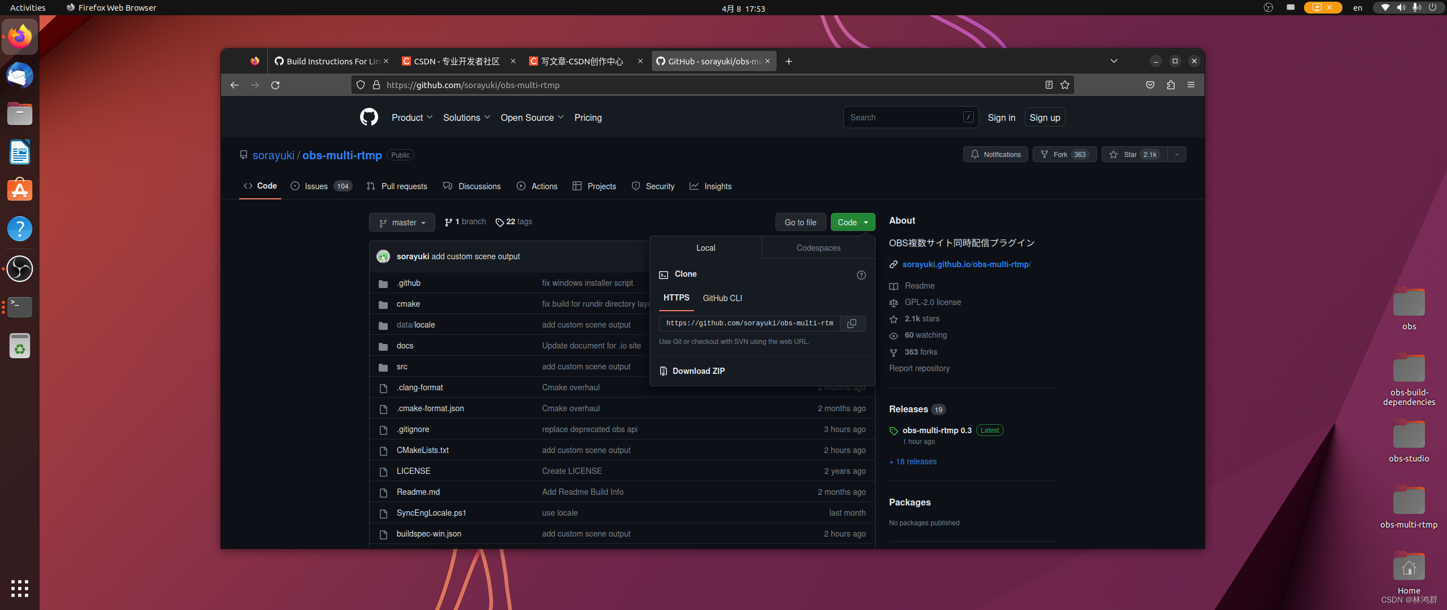
Task: Open the en input language menu
Action: (1358, 8)
